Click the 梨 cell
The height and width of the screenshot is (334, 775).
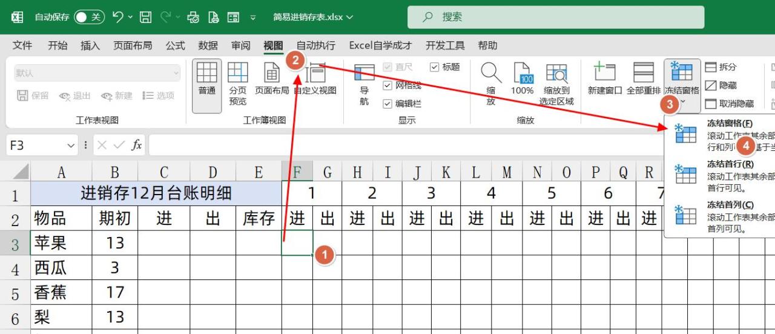coord(61,317)
